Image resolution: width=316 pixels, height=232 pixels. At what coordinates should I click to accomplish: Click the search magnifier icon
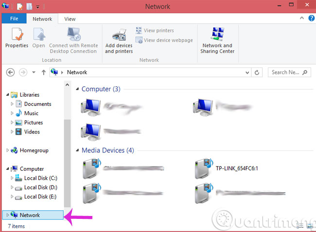[305, 72]
